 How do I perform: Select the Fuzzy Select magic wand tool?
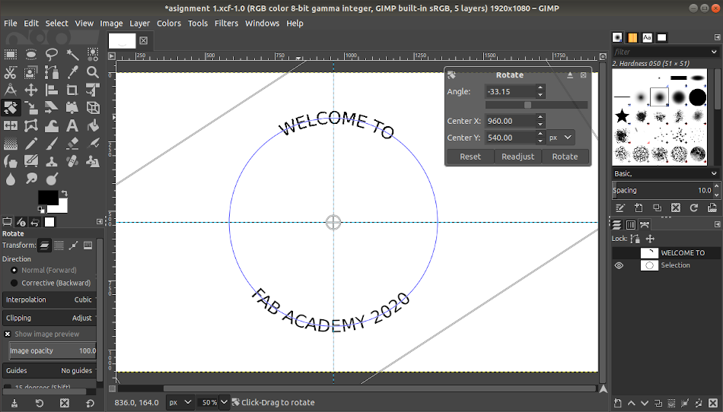coord(72,54)
